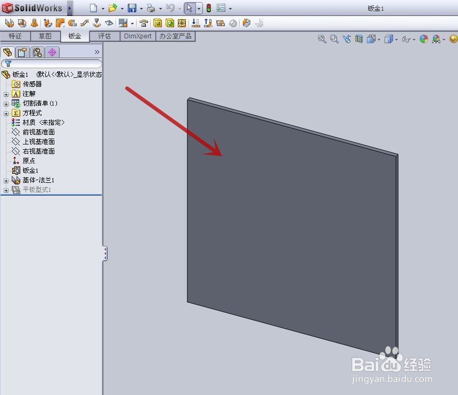Expand the 注解 tree node
The height and width of the screenshot is (395, 458).
6,94
